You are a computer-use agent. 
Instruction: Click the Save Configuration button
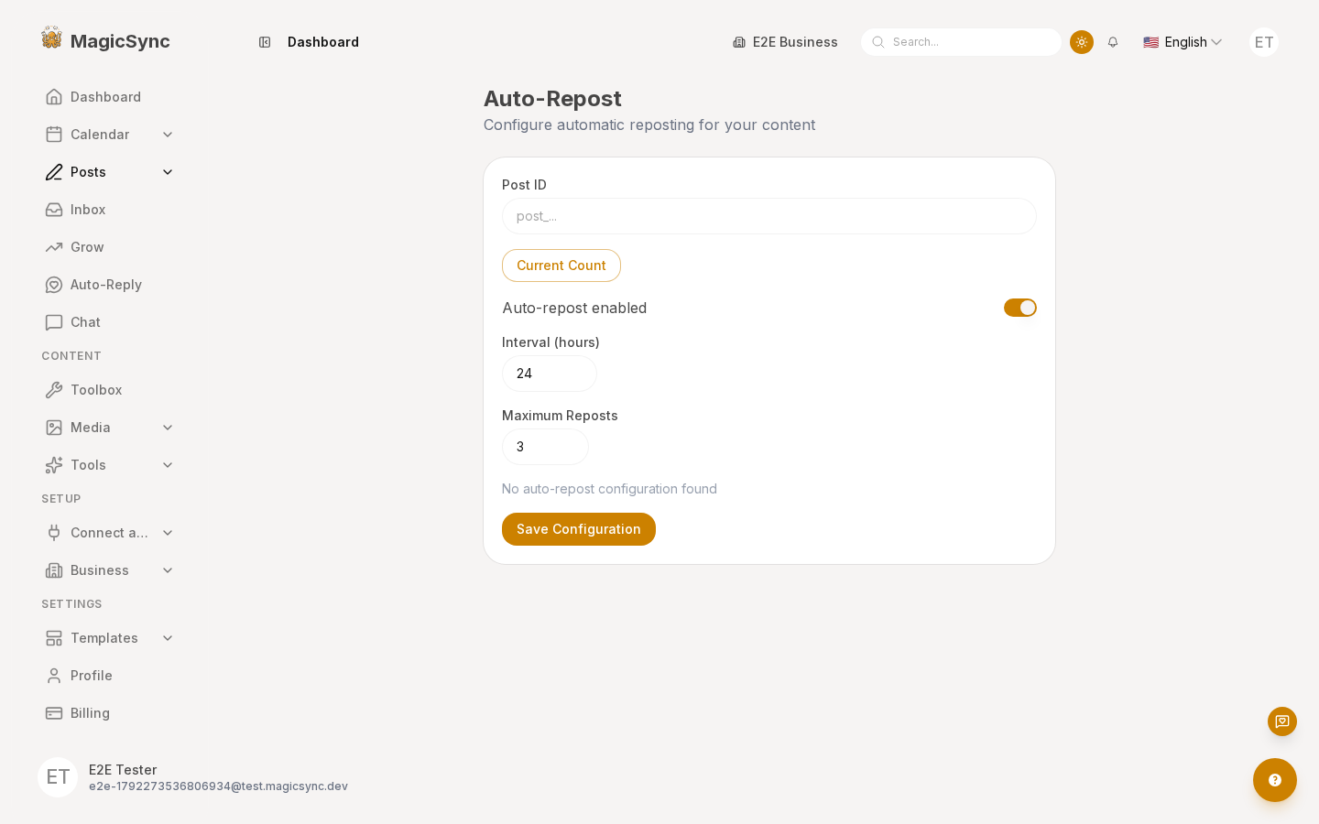pos(579,529)
